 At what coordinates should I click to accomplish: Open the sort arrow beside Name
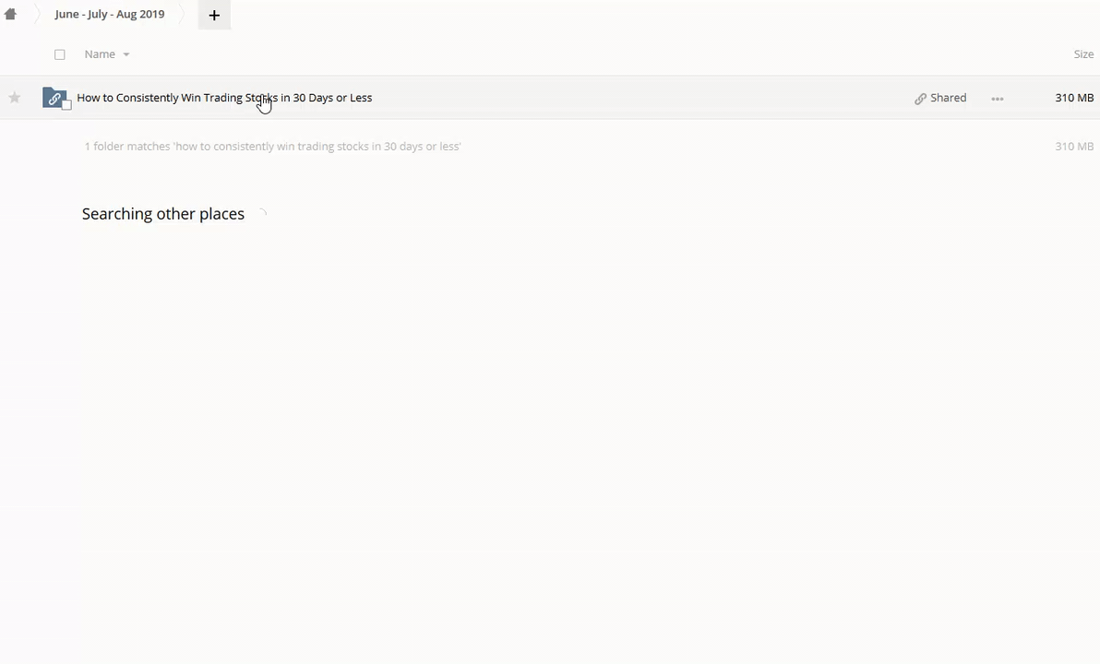[x=126, y=54]
